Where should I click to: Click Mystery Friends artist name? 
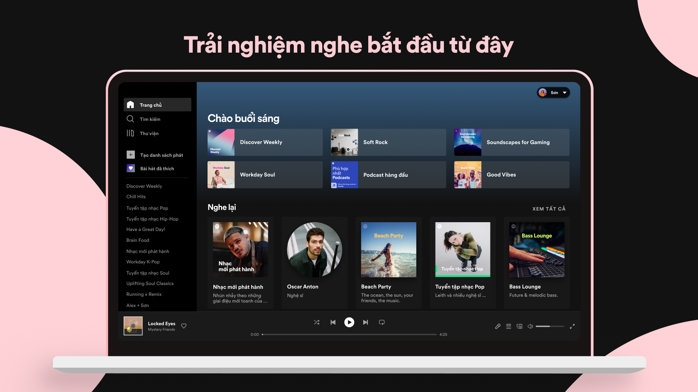pos(161,330)
